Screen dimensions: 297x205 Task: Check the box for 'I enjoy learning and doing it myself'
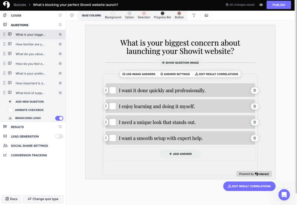(112, 106)
